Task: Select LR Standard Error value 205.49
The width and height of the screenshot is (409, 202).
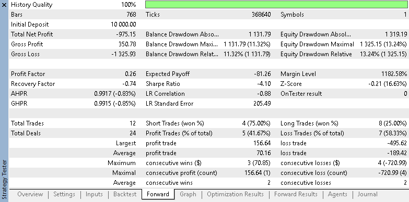Action: tap(262, 104)
